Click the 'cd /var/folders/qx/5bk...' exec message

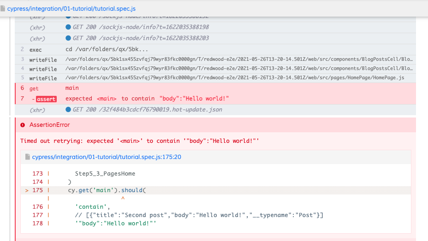(x=107, y=49)
